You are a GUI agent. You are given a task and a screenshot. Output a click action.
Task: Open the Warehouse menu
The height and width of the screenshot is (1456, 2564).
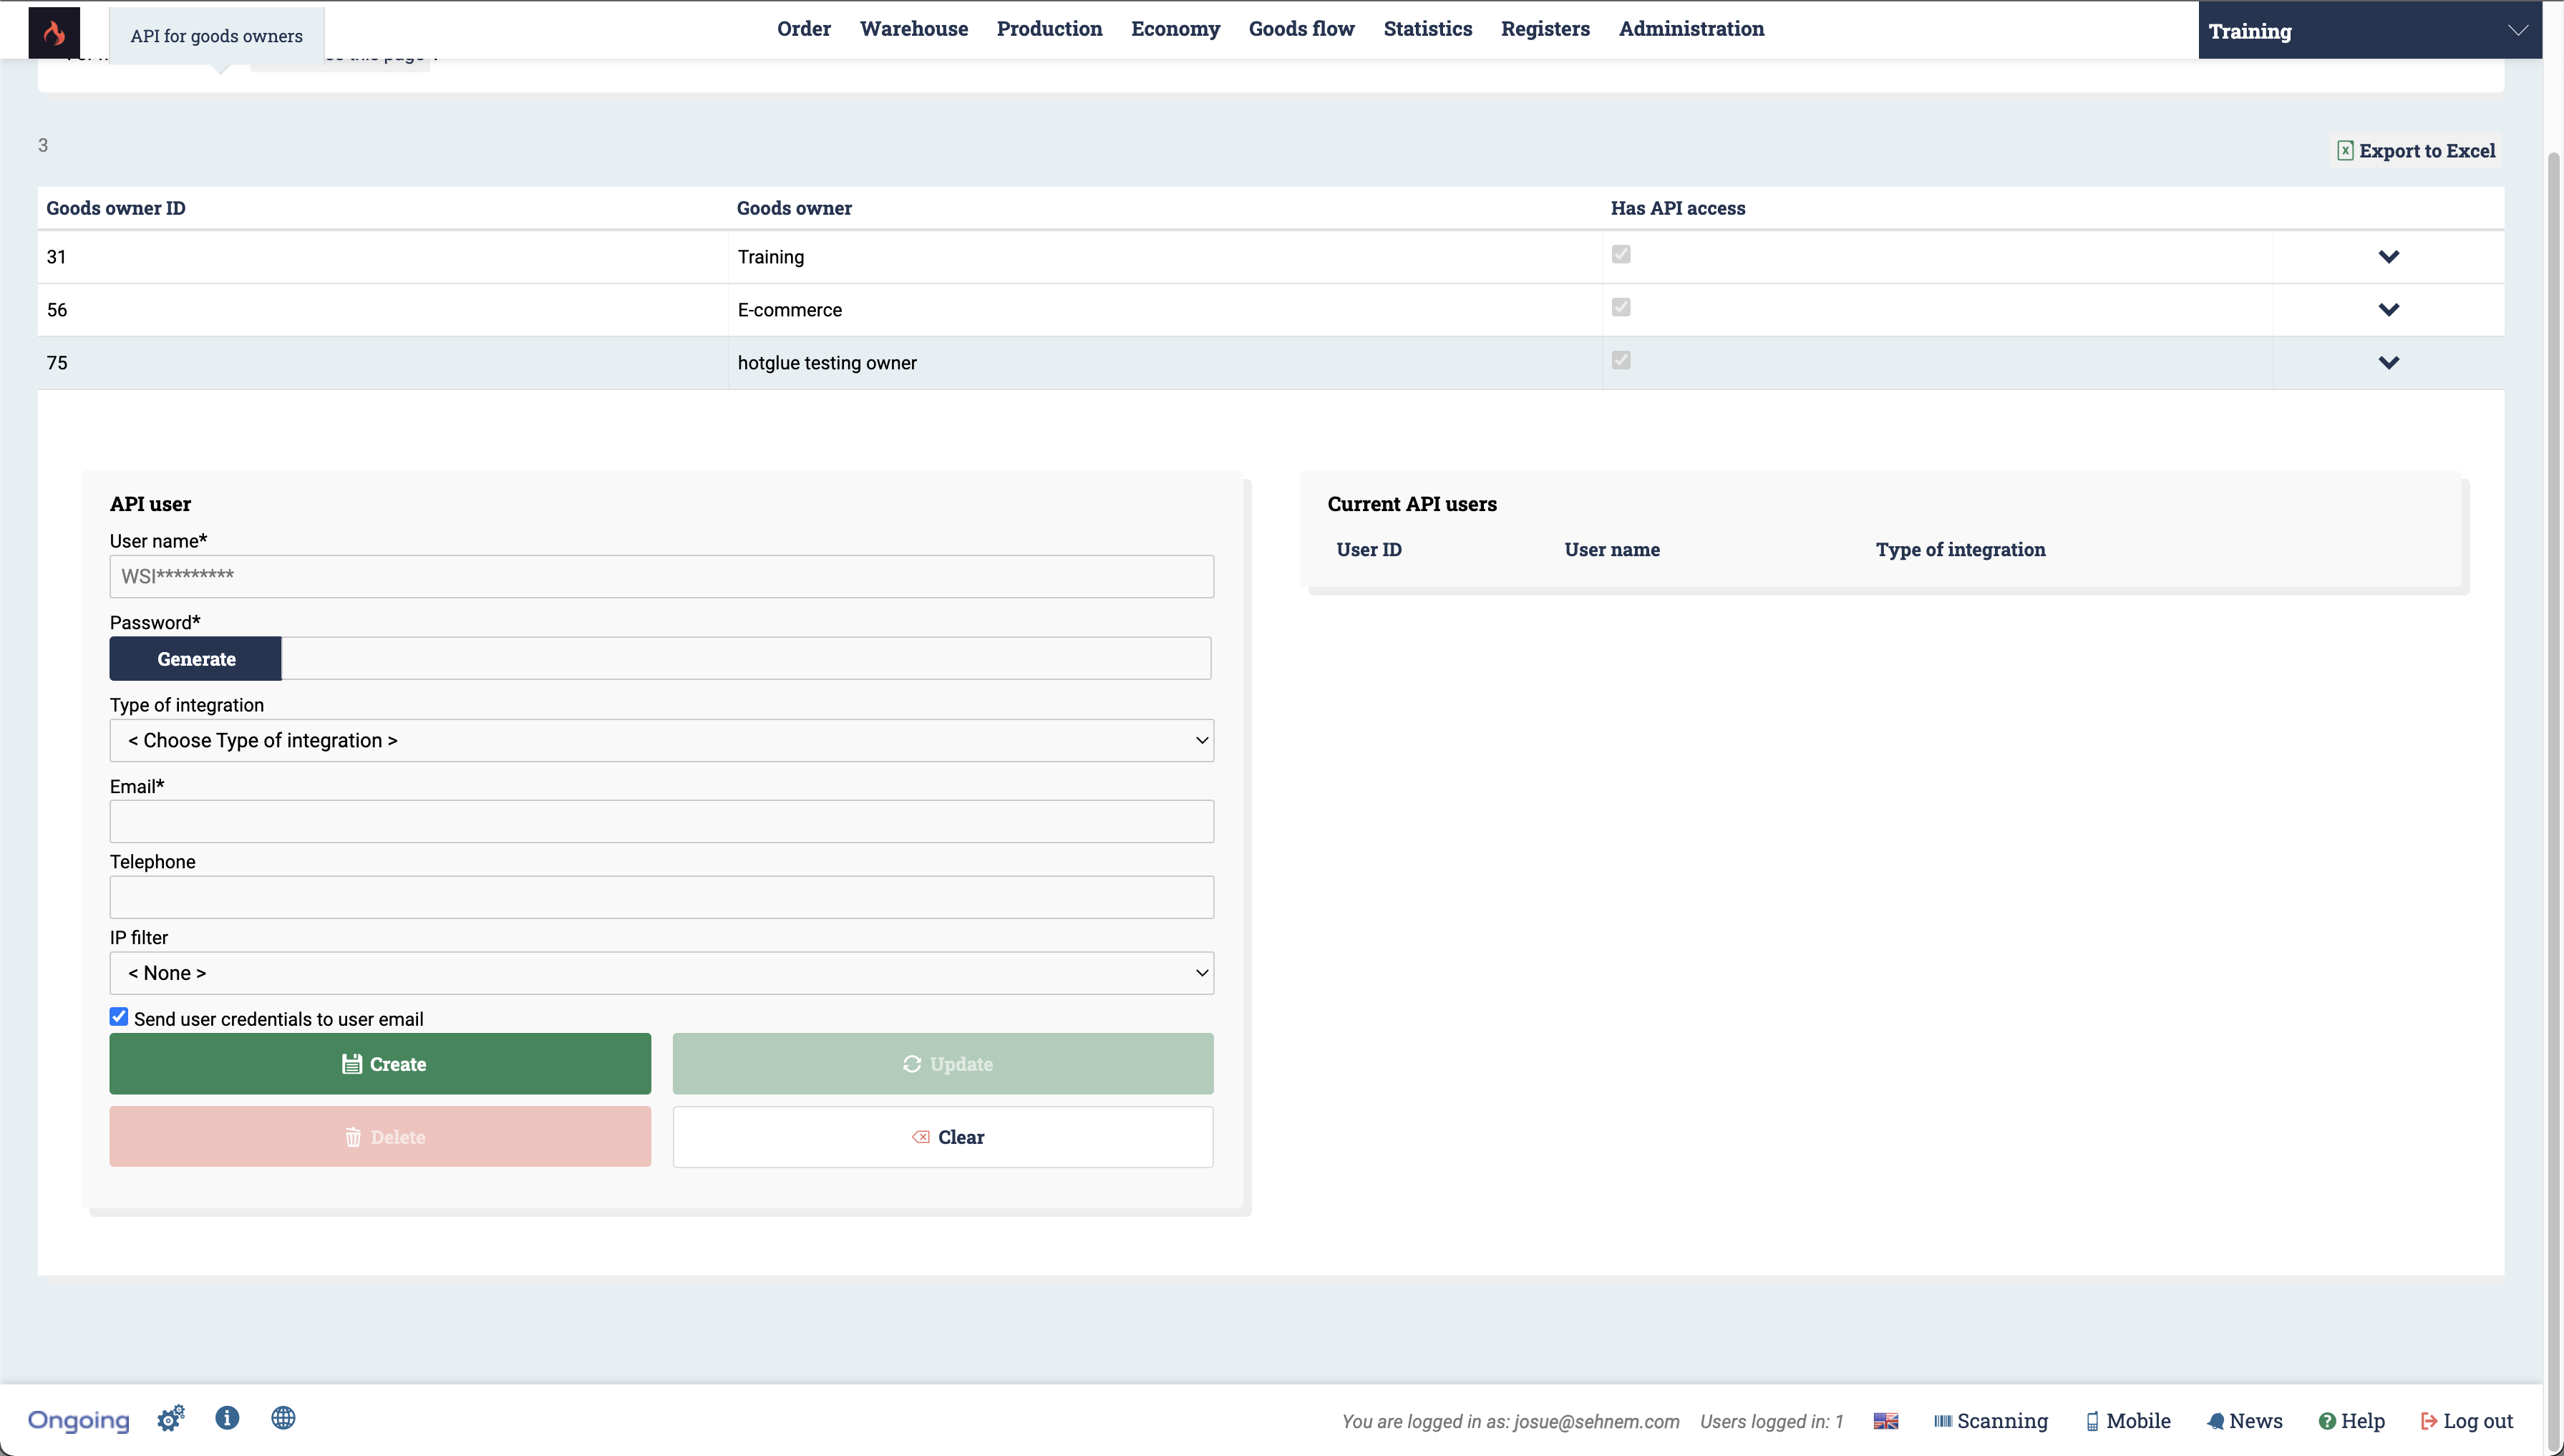[913, 29]
